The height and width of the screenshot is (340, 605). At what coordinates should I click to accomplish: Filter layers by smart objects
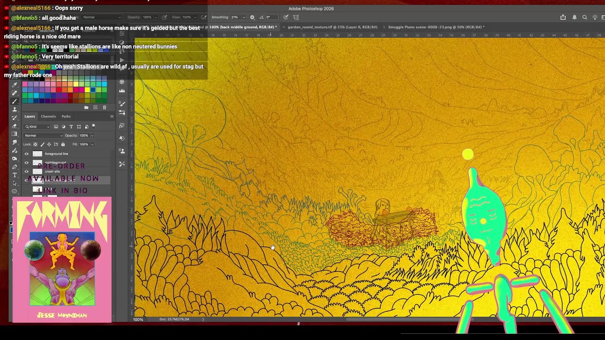pos(86,127)
